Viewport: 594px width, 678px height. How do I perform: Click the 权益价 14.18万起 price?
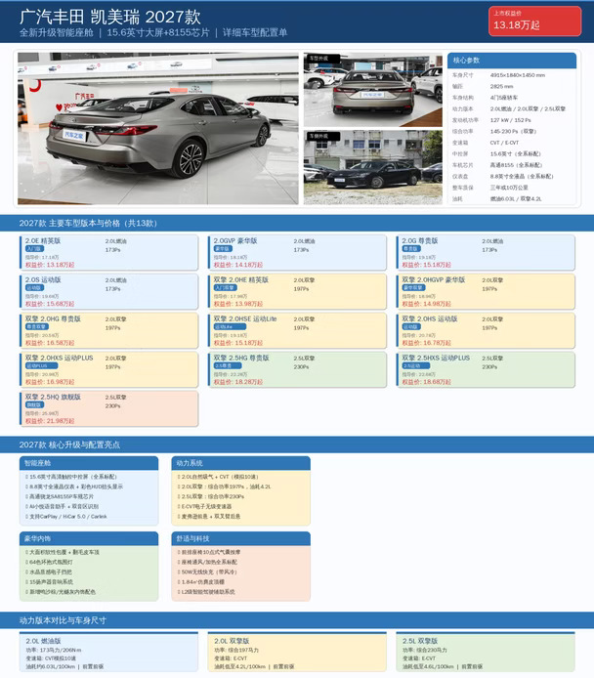[238, 265]
